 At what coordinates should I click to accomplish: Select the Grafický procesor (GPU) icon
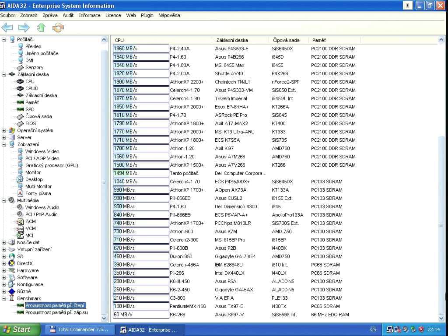tap(20, 165)
